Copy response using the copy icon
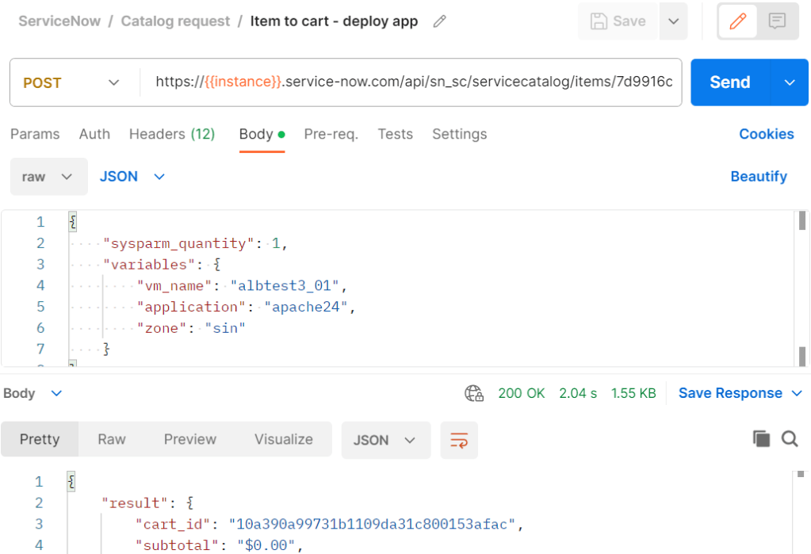This screenshot has height=554, width=811. coord(761,439)
